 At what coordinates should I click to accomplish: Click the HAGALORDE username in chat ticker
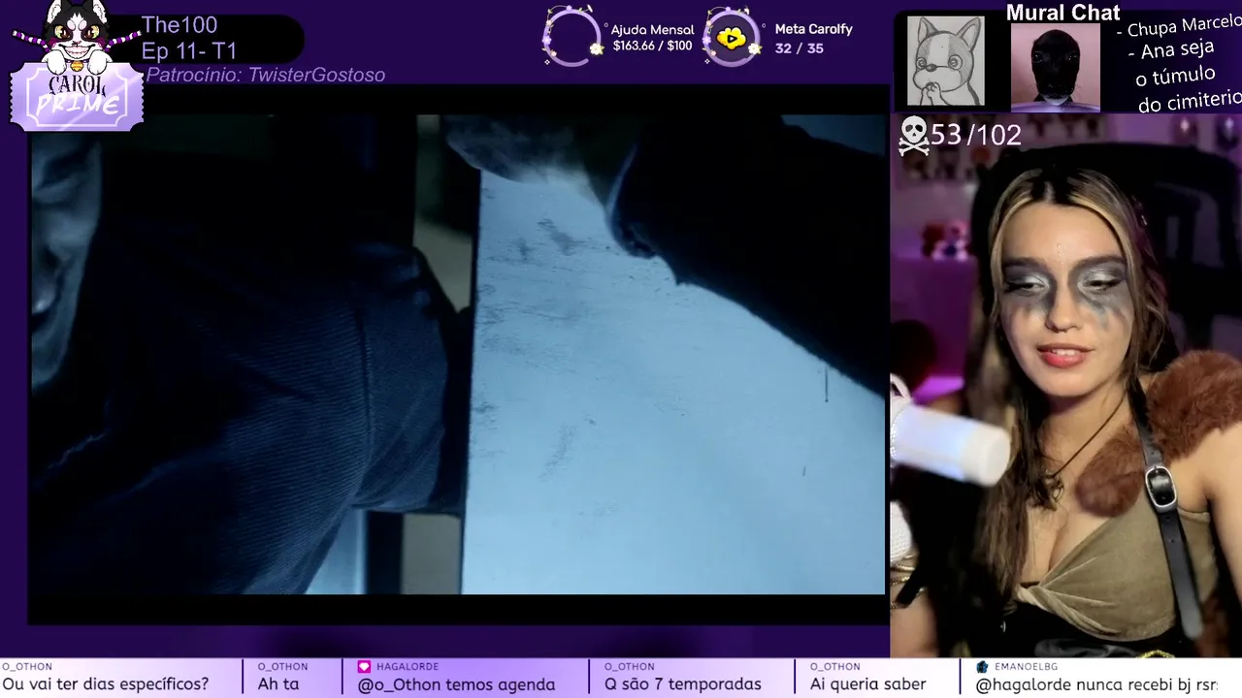[408, 667]
